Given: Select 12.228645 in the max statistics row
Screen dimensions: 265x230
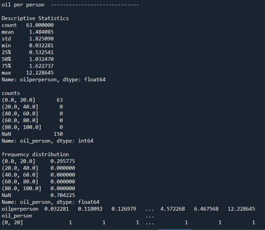Looking at the screenshot, I should tap(40, 73).
